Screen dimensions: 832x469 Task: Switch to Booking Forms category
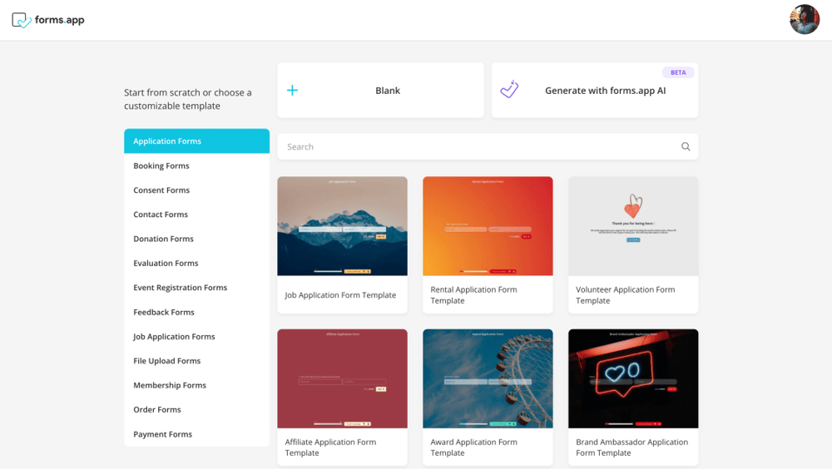(x=161, y=165)
